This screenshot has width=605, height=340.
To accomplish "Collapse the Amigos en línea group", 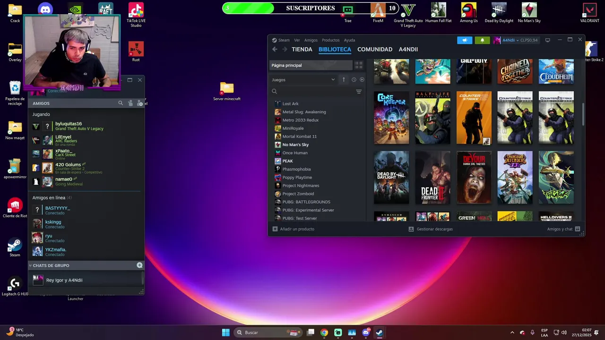I will tap(52, 197).
